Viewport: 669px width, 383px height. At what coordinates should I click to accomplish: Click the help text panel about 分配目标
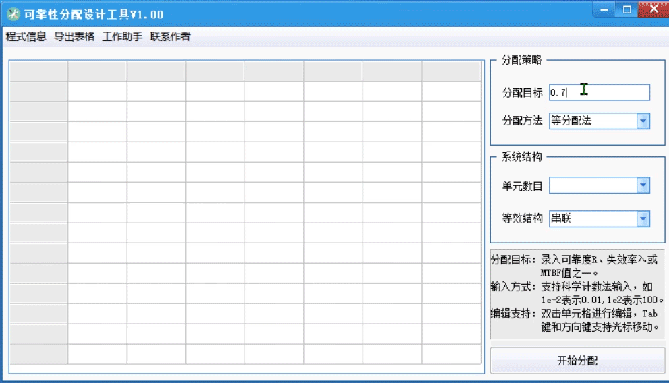coord(577,294)
